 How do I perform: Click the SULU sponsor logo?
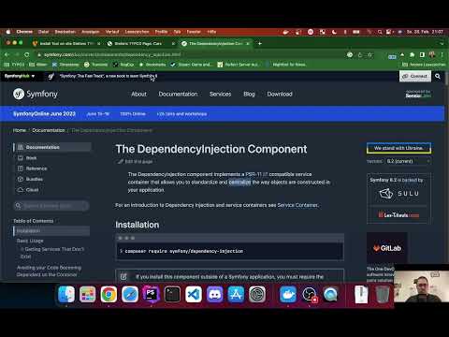398,194
